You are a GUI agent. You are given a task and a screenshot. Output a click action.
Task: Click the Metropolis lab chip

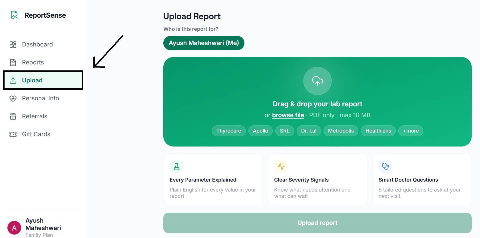pyautogui.click(x=341, y=131)
